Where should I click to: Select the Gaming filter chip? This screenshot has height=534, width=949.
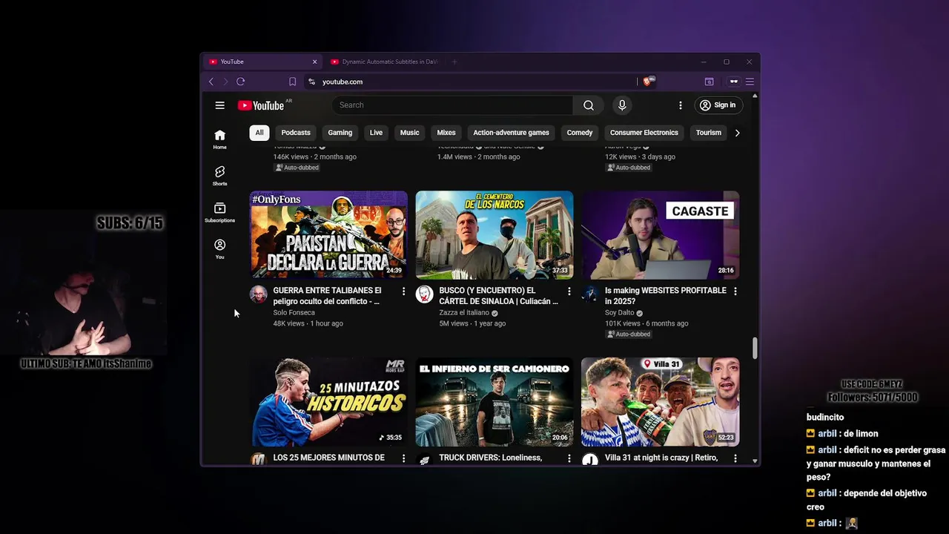coord(340,133)
